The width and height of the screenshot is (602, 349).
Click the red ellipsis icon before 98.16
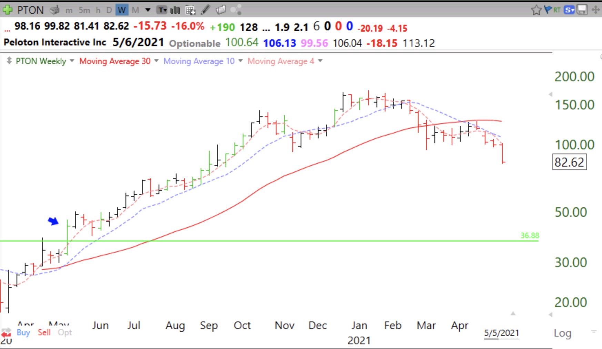(7, 30)
